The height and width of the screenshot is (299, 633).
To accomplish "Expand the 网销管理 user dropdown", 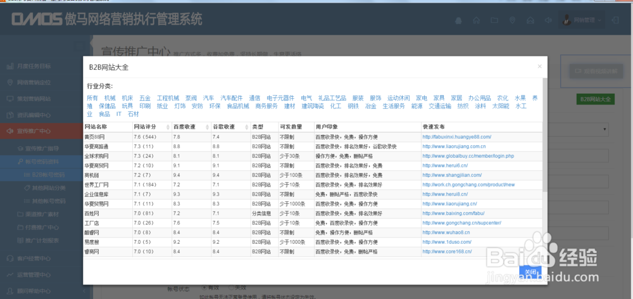I will coord(582,20).
